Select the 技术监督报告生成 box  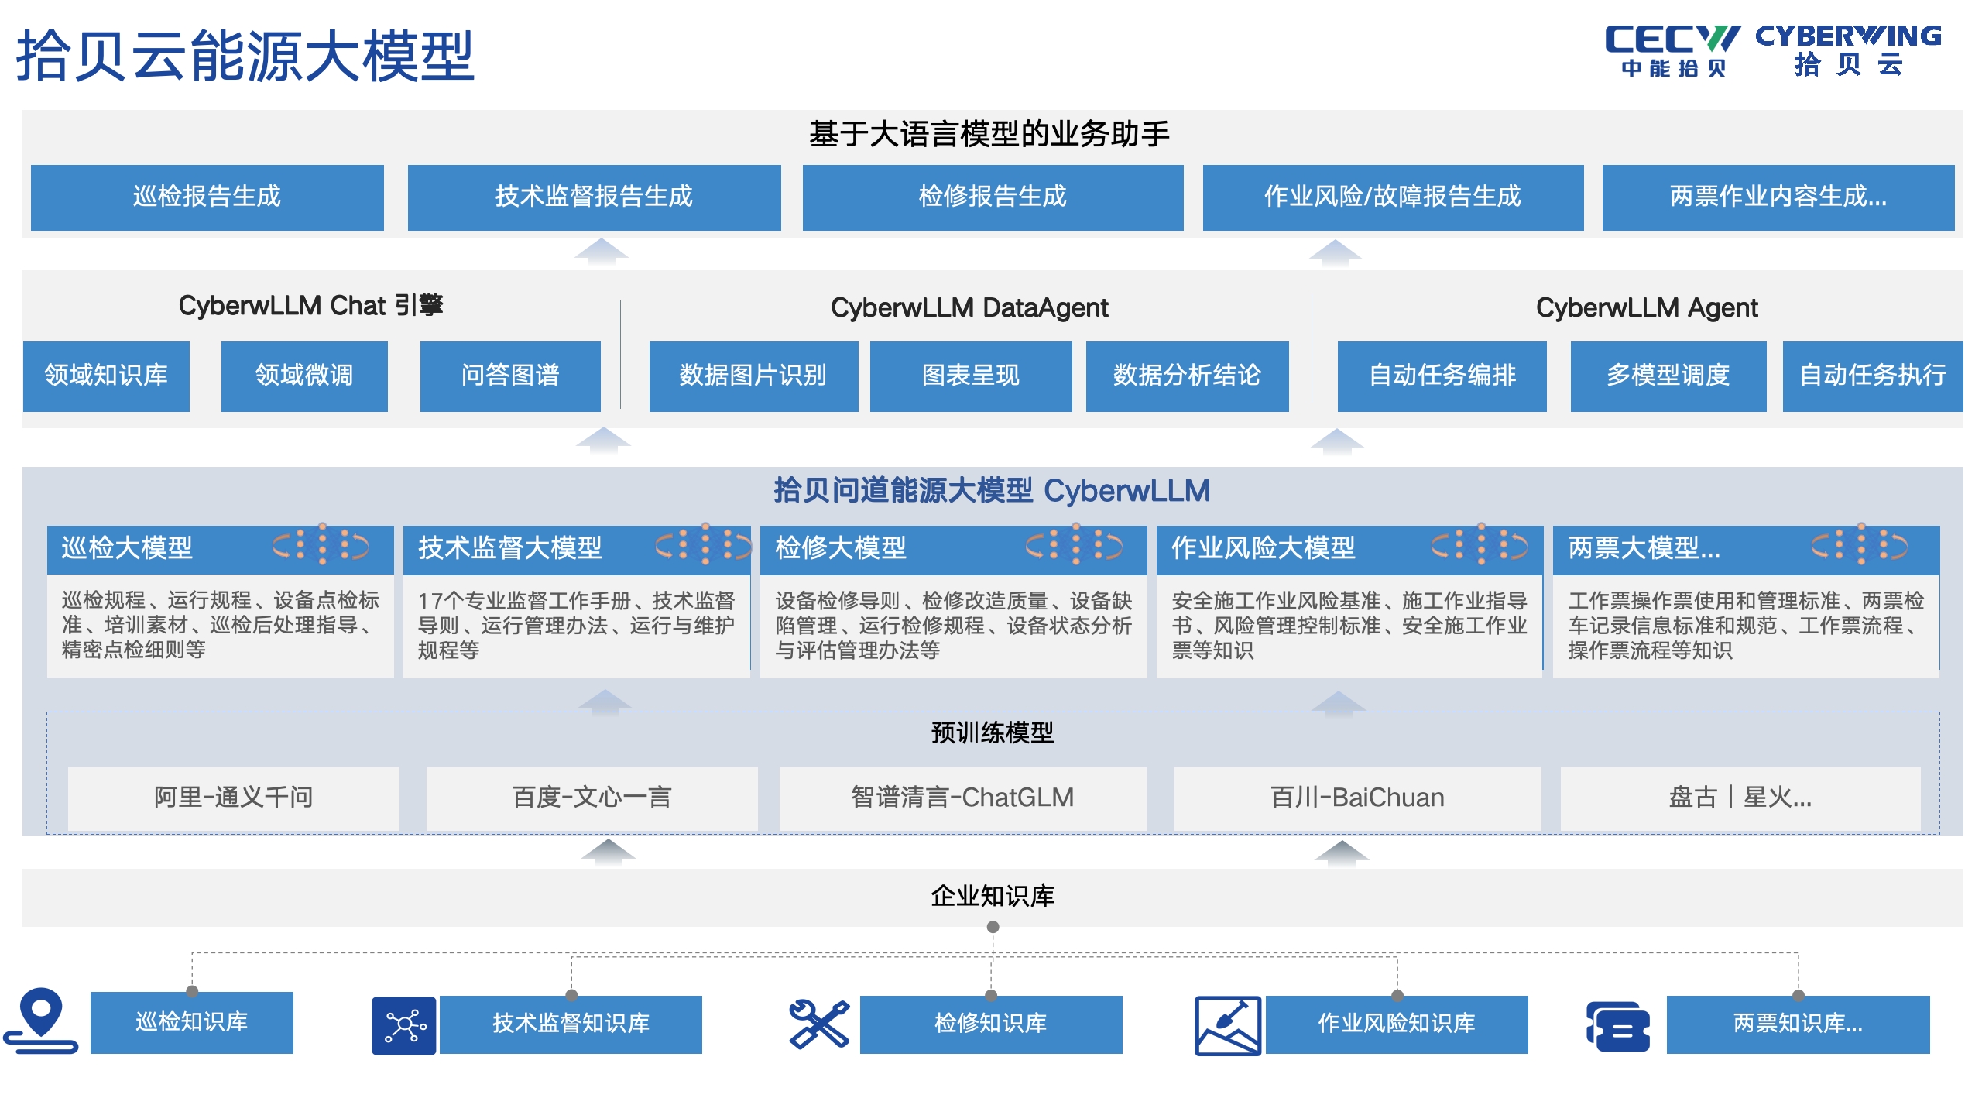point(594,197)
